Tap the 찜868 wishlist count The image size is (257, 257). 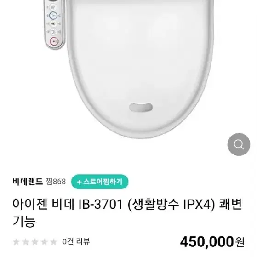point(56,182)
